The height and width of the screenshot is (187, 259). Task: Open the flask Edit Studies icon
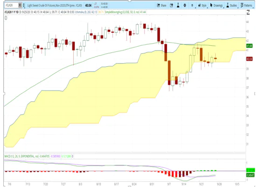point(178,6)
